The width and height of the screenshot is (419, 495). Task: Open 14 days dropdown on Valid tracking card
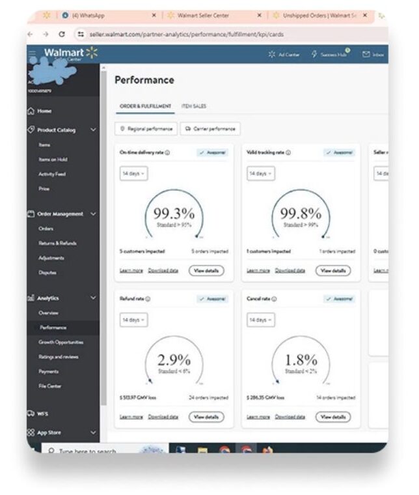(261, 173)
